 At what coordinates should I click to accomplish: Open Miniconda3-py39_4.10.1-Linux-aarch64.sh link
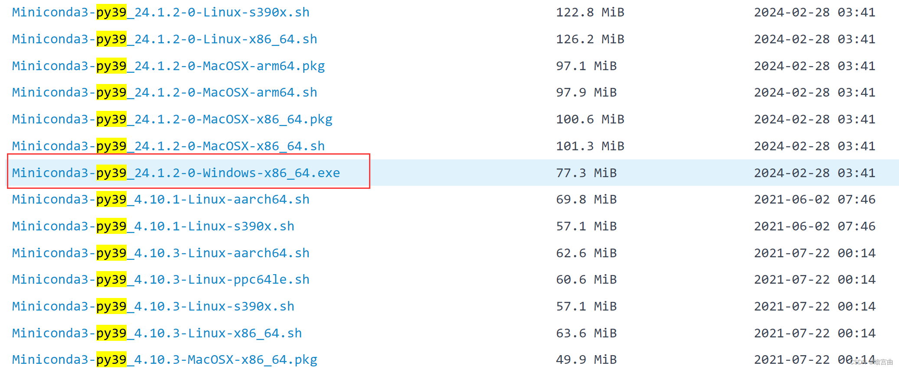[161, 200]
